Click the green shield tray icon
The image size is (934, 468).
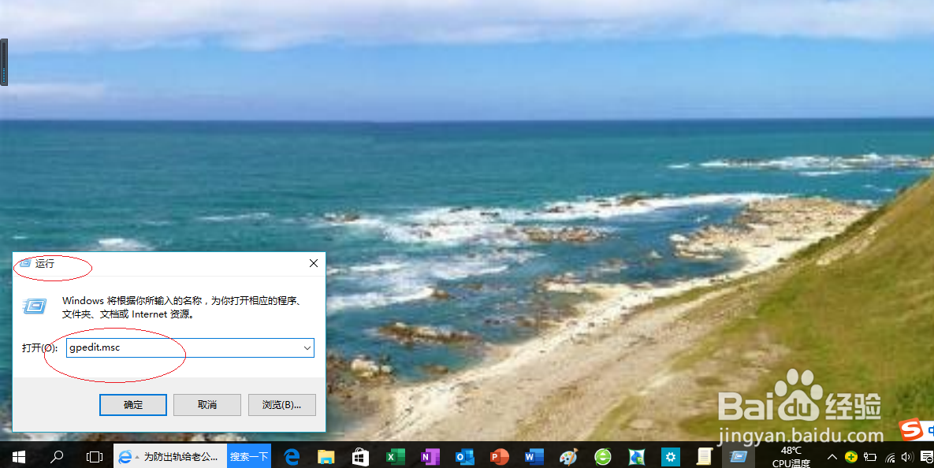(850, 457)
